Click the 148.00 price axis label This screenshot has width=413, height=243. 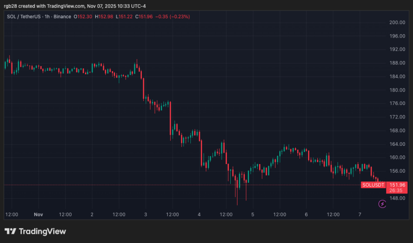397,198
